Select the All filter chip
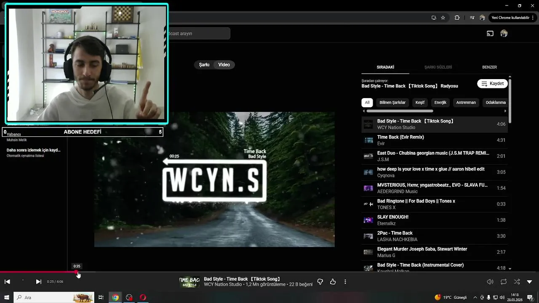Viewport: 539px width, 303px height. tap(367, 102)
